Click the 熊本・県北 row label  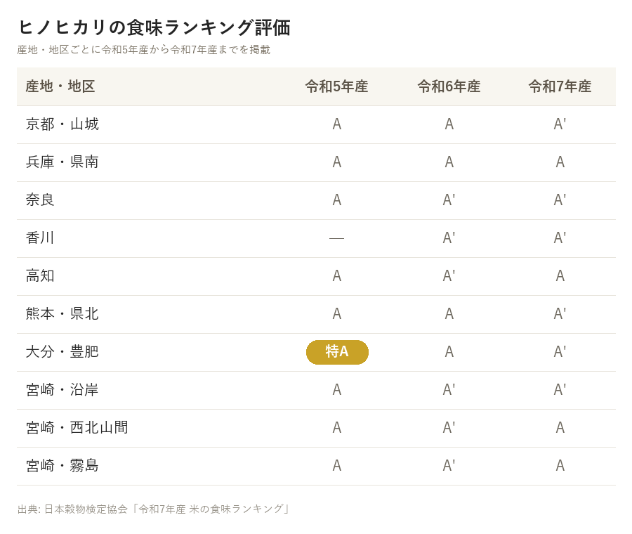(x=62, y=314)
